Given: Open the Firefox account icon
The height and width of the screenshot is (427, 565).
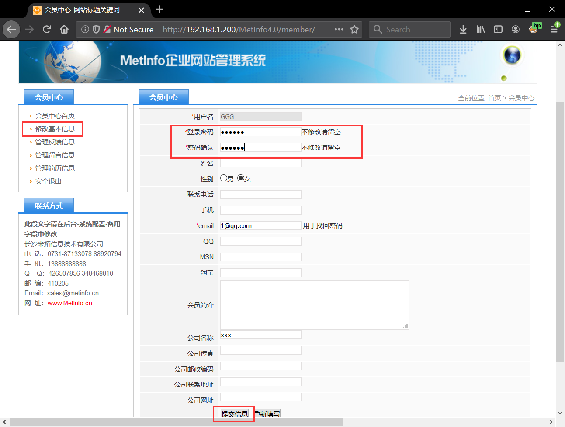Looking at the screenshot, I should (x=516, y=29).
